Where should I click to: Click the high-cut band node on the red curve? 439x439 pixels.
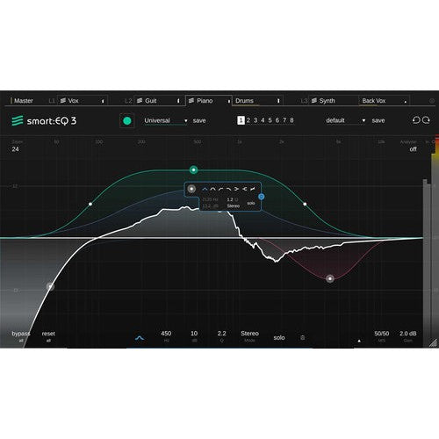pos(330,278)
